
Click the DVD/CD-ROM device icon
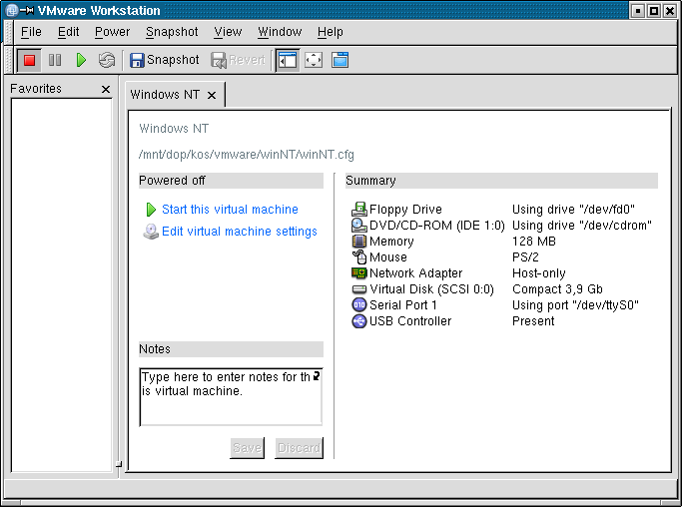359,226
